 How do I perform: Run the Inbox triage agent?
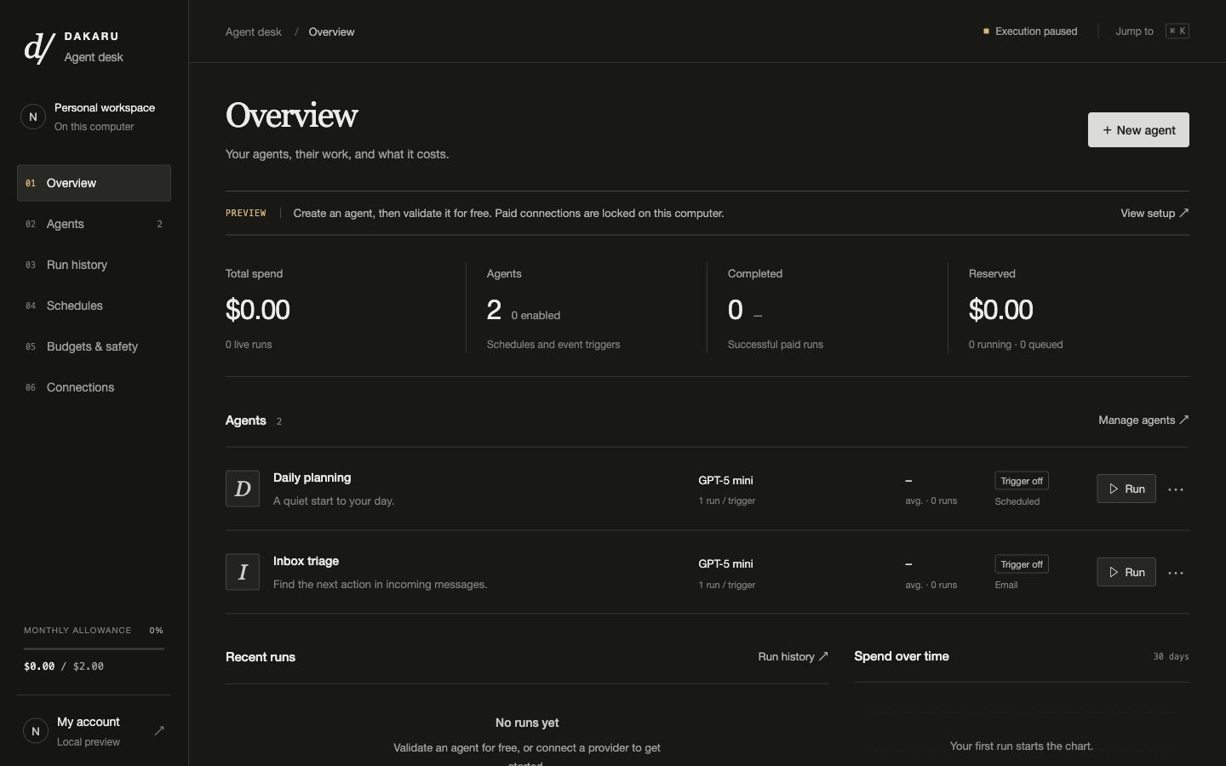1126,572
